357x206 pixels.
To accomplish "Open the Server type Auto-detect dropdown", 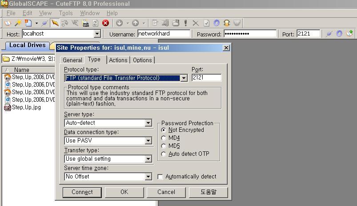I will tap(148, 123).
